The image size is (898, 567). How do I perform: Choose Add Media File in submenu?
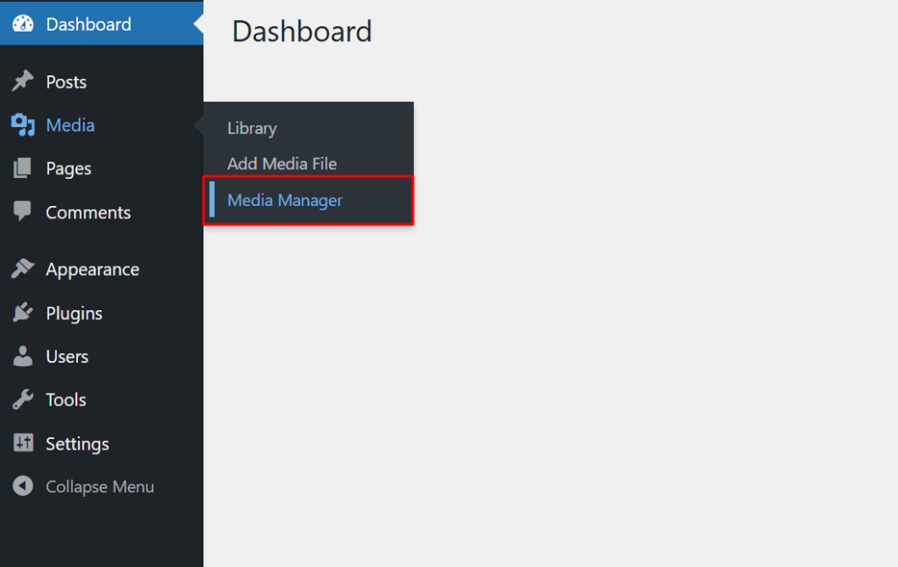(282, 164)
